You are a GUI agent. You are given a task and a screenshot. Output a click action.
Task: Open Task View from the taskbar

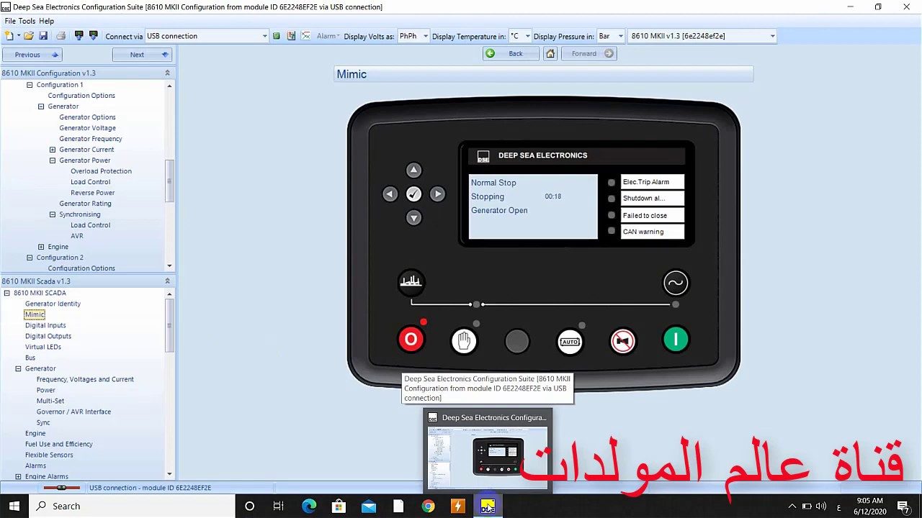point(278,506)
